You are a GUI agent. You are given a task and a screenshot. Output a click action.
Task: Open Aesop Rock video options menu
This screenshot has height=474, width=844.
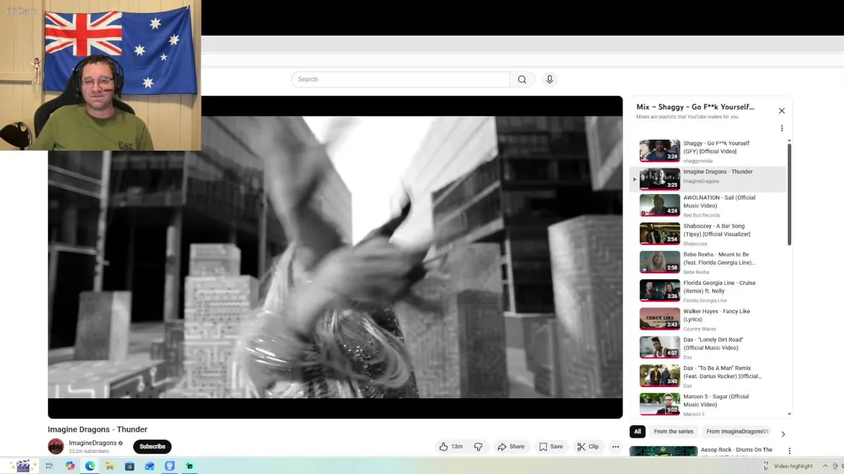tap(789, 451)
